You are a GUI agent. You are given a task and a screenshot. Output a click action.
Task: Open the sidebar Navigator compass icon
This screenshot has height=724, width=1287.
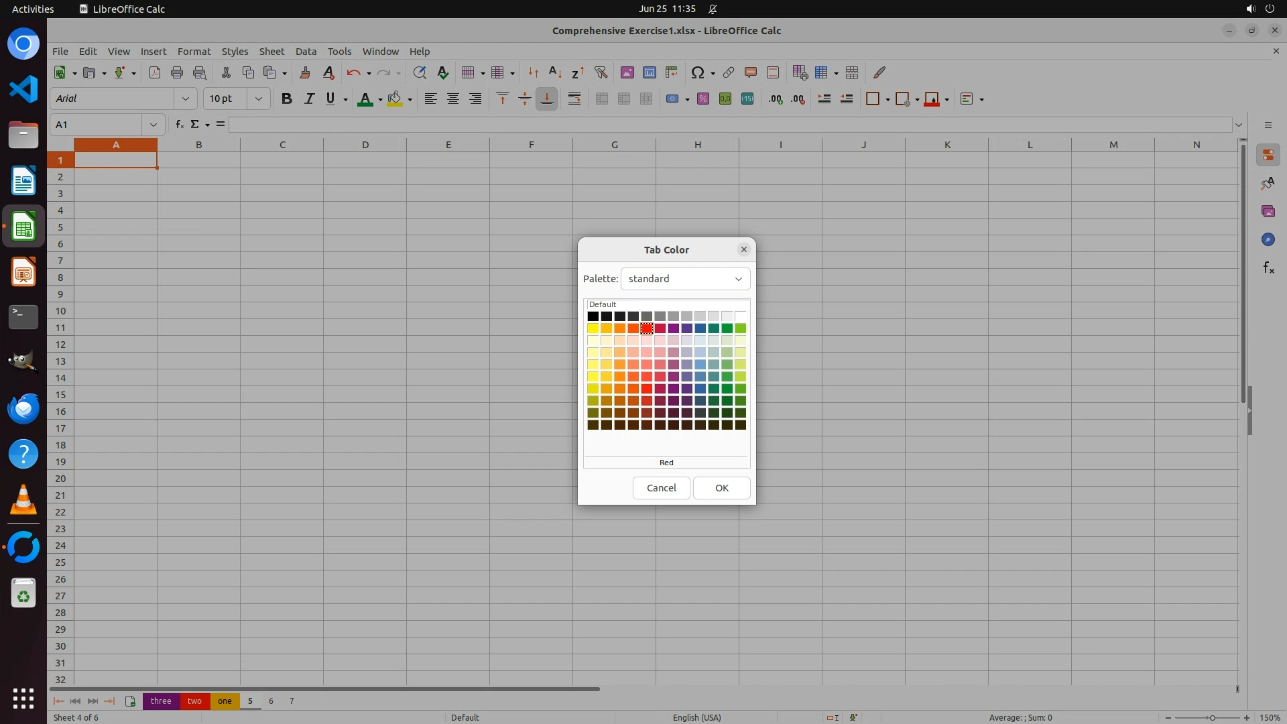[x=1268, y=239]
